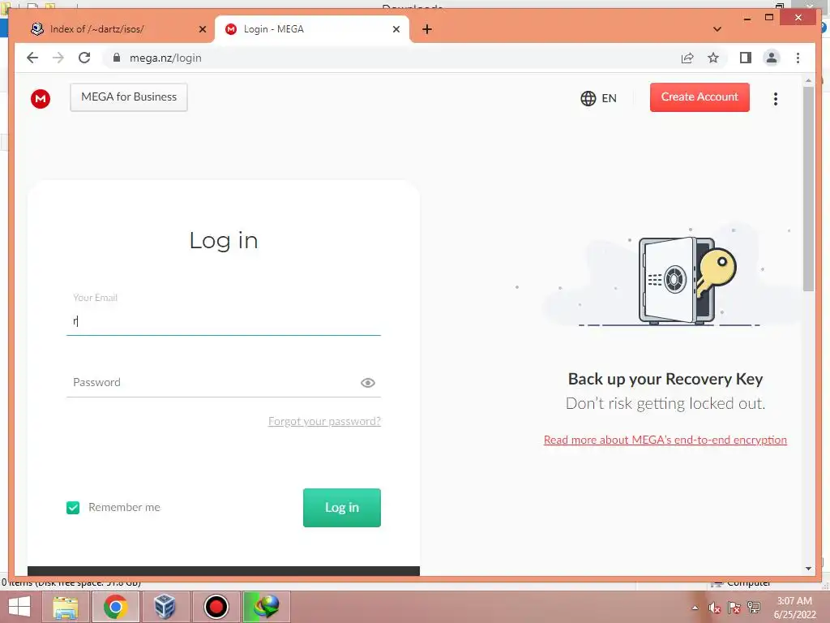Open the share page icon in address bar
The height and width of the screenshot is (623, 830).
click(687, 58)
